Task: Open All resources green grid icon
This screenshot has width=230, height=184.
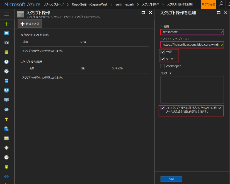Action: click(x=6, y=52)
